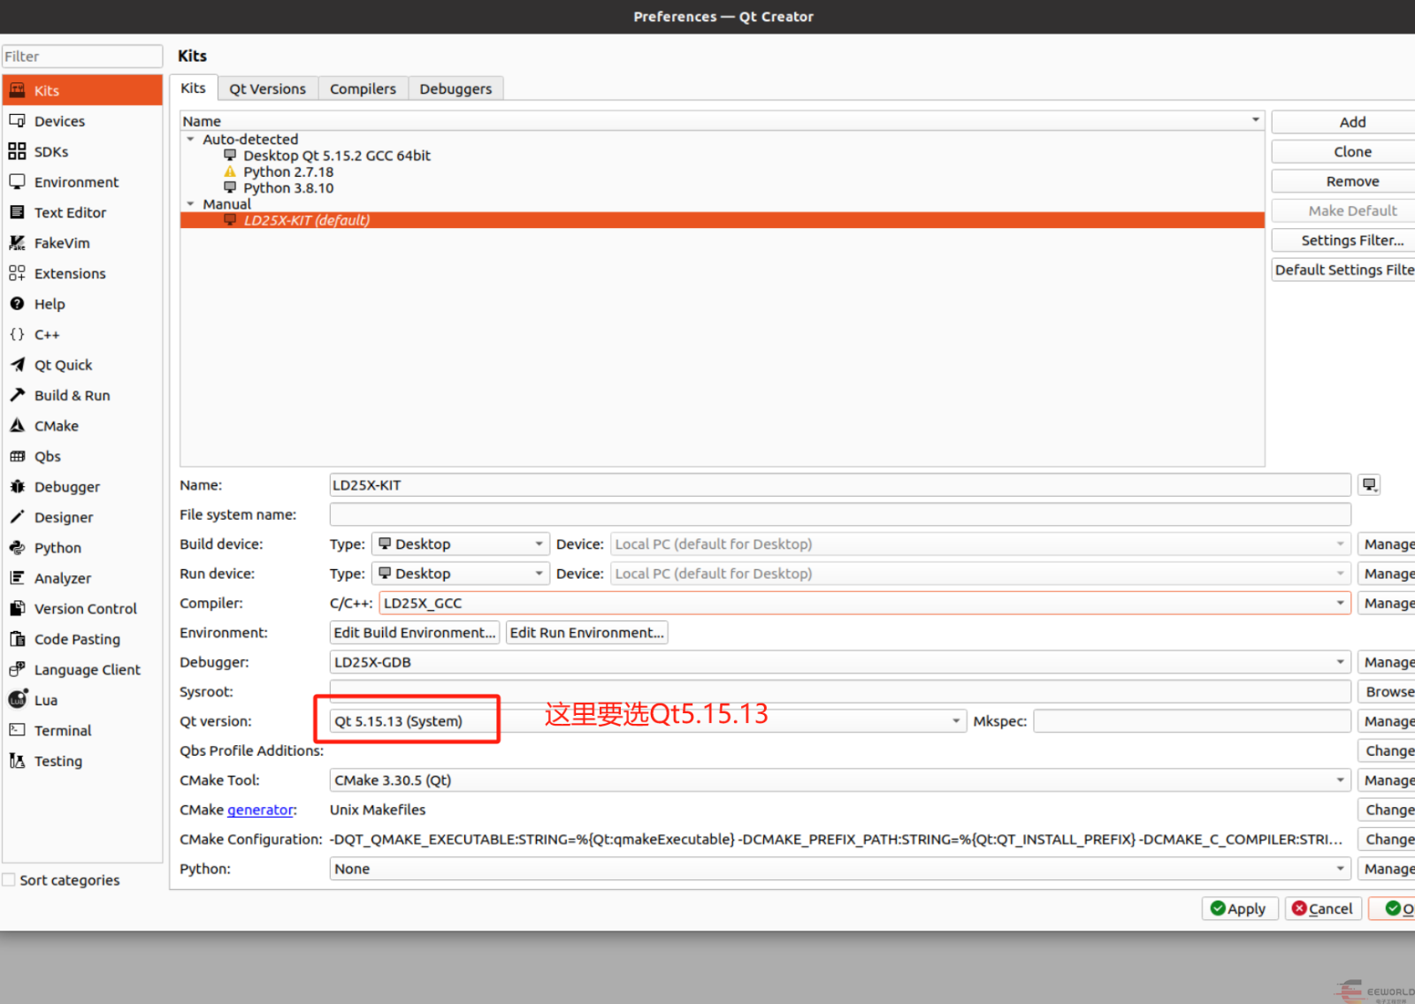The width and height of the screenshot is (1415, 1004).
Task: Follow the CMake generator link
Action: [x=260, y=810]
